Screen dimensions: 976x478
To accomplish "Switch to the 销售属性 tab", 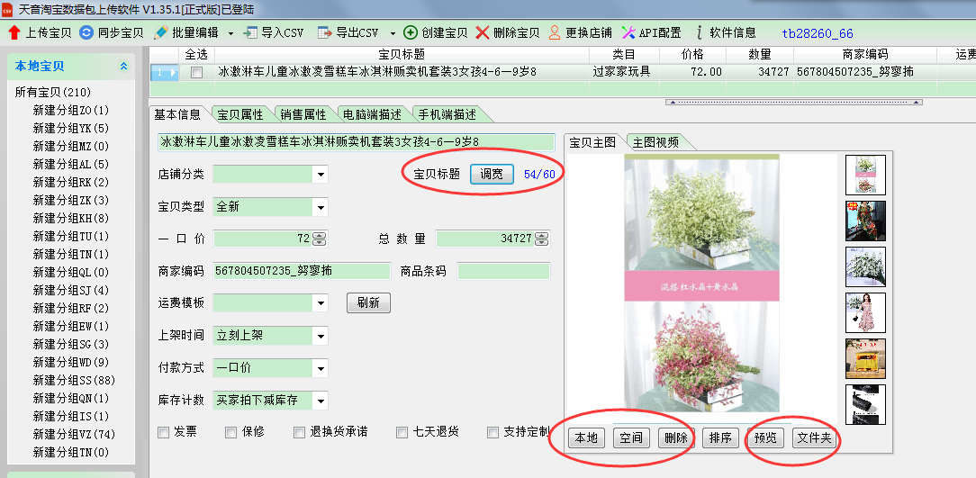I will [303, 114].
